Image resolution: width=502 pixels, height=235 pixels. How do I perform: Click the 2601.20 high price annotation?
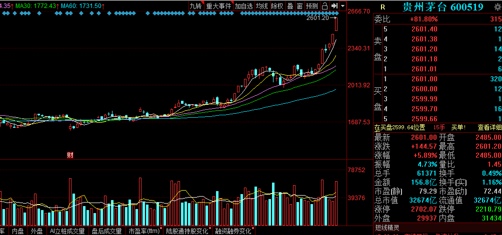coord(317,18)
